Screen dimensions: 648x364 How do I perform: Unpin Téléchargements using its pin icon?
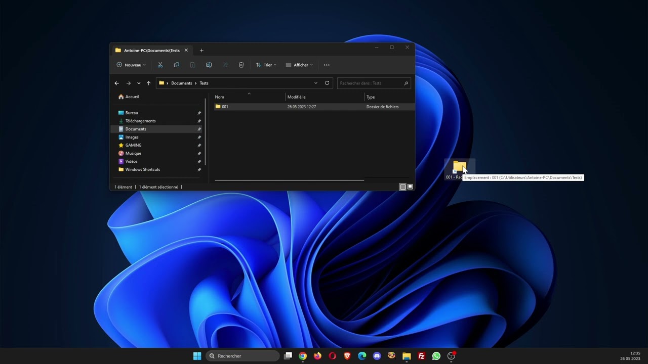[199, 121]
